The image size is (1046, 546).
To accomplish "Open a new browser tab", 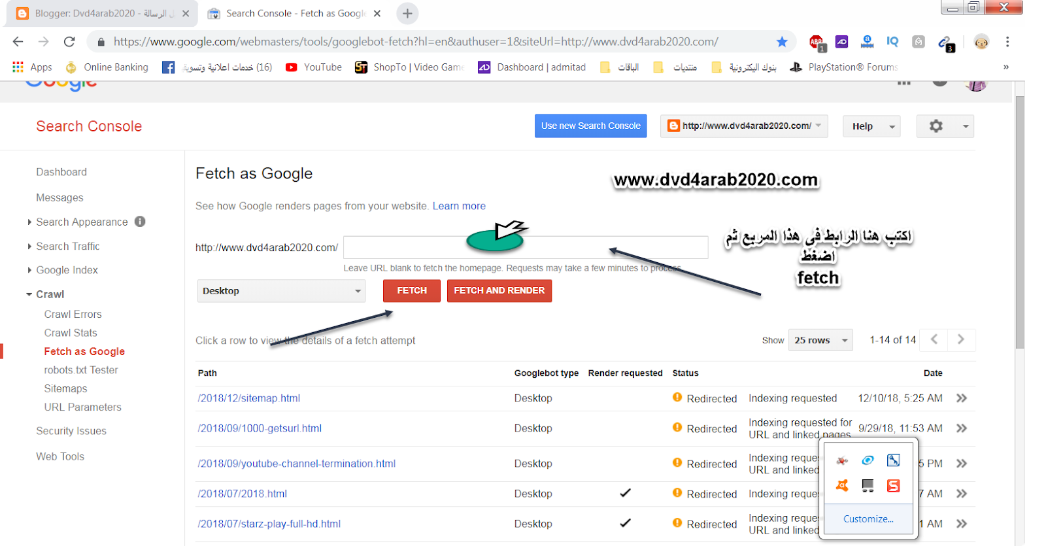I will pyautogui.click(x=407, y=13).
